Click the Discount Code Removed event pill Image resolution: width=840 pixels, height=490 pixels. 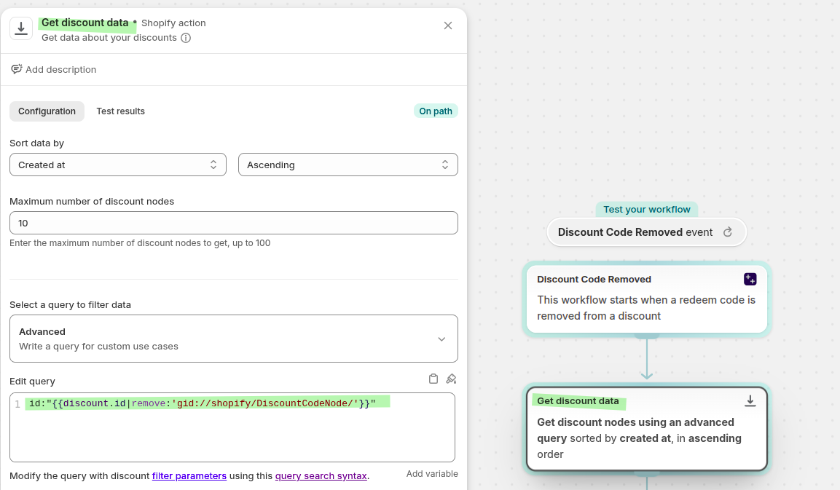[647, 232]
